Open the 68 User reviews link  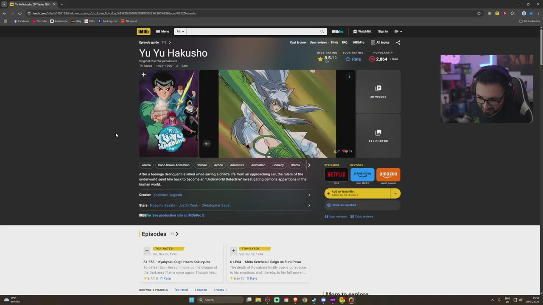pos(336,216)
